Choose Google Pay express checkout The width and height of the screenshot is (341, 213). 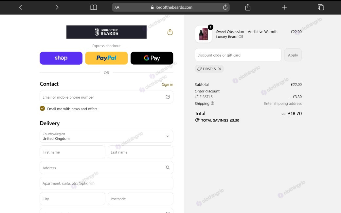(x=152, y=58)
